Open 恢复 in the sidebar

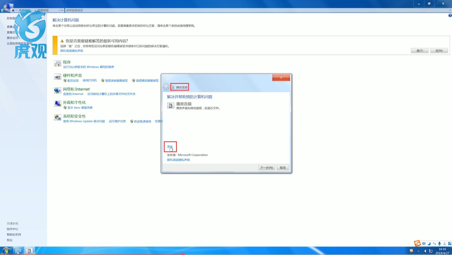(10, 240)
